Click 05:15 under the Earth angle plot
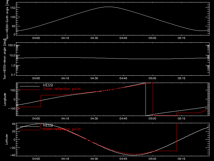Viewport: 214px width, 161px height. 181,38
